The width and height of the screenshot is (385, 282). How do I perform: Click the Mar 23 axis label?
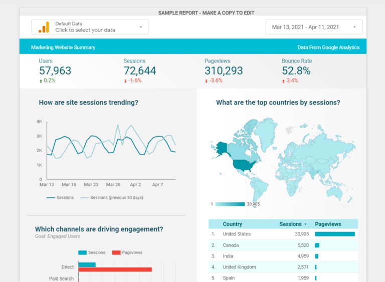(91, 184)
